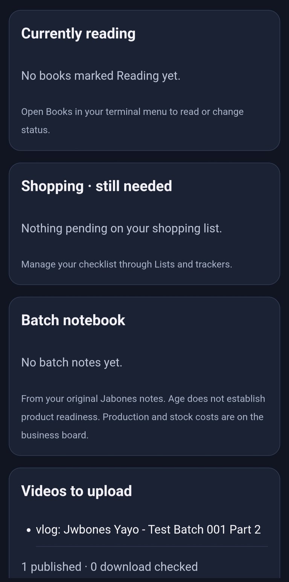Click the divider line under the vlog entry

(152, 546)
